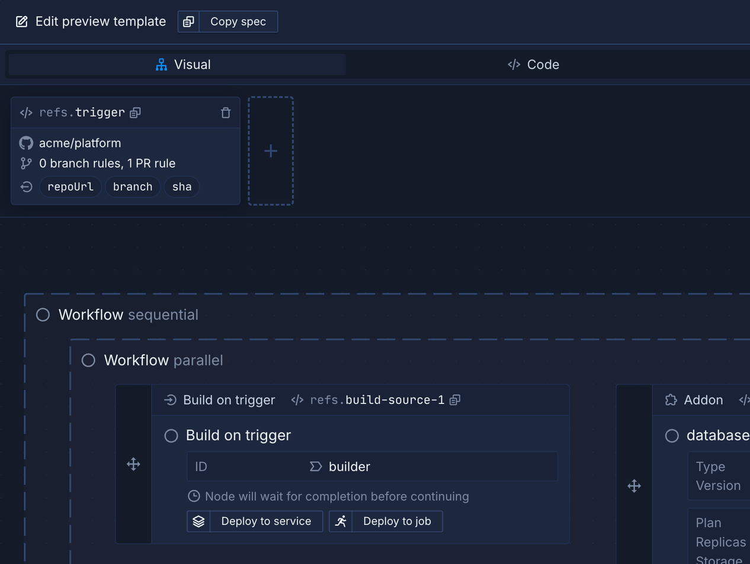
Task: Click the '0 branch rules, 1 PR rule' text
Action: [107, 164]
